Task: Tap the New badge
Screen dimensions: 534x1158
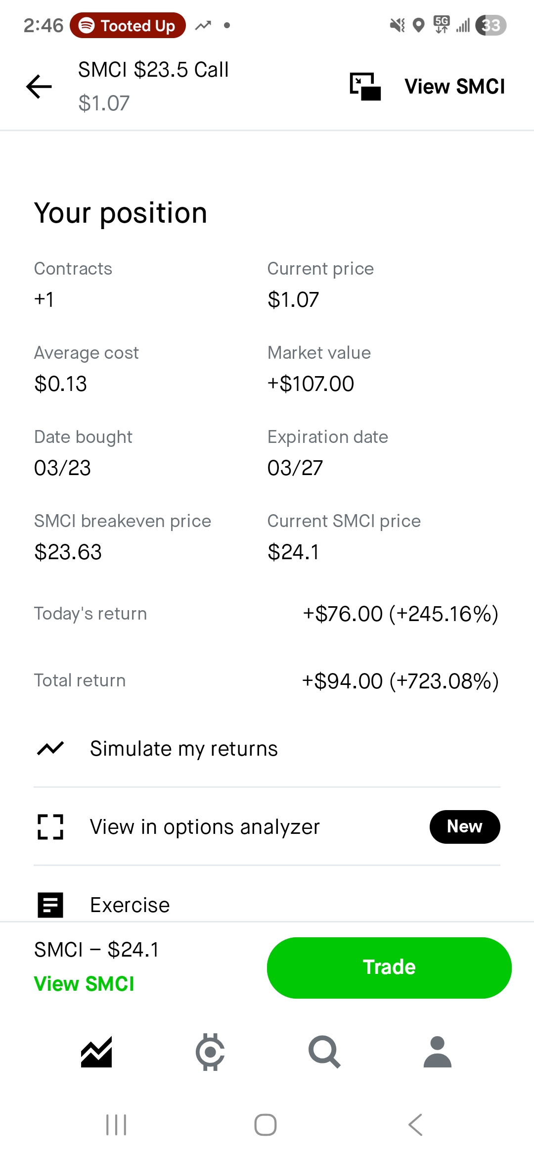Action: point(465,827)
